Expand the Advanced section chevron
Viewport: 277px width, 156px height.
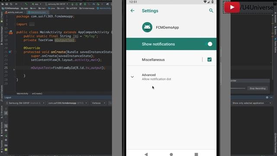pyautogui.click(x=132, y=77)
